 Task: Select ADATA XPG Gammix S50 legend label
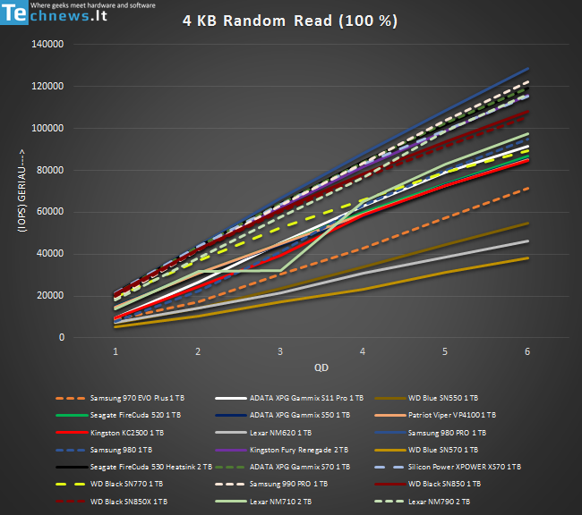(x=300, y=415)
